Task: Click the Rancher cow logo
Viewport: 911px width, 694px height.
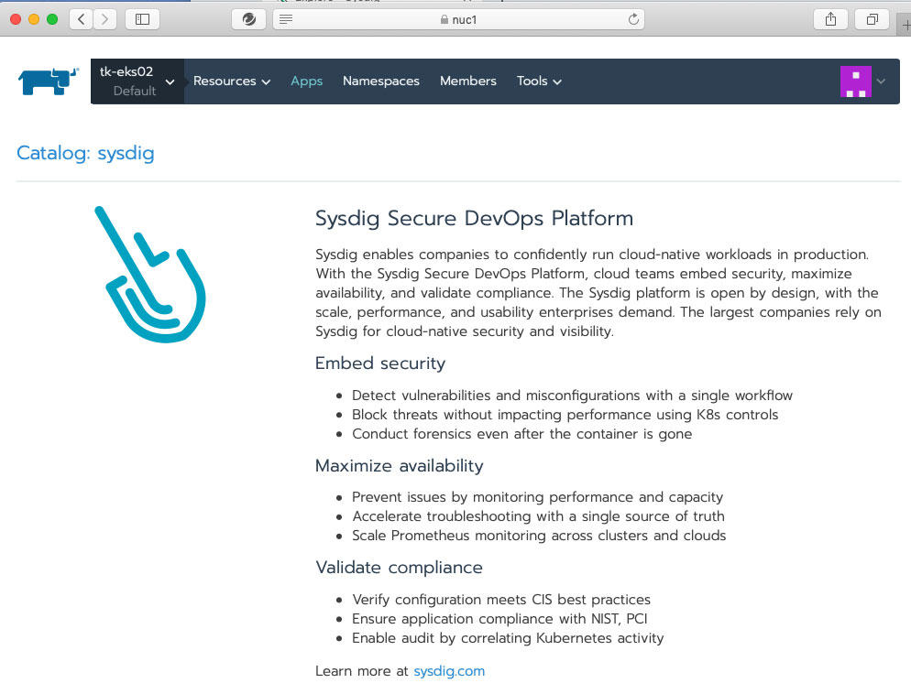Action: tap(49, 81)
